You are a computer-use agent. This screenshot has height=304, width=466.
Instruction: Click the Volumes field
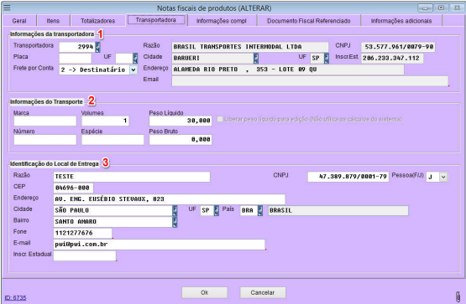[105, 121]
